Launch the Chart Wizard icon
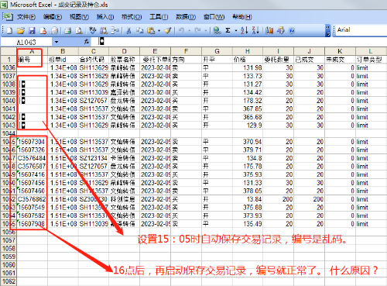 click(x=269, y=30)
